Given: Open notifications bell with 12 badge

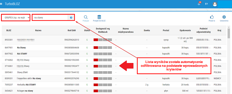Looking at the screenshot, I should (199, 4).
